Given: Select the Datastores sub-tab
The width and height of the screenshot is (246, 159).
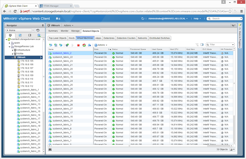Looking at the screenshot, I should click(x=109, y=38).
